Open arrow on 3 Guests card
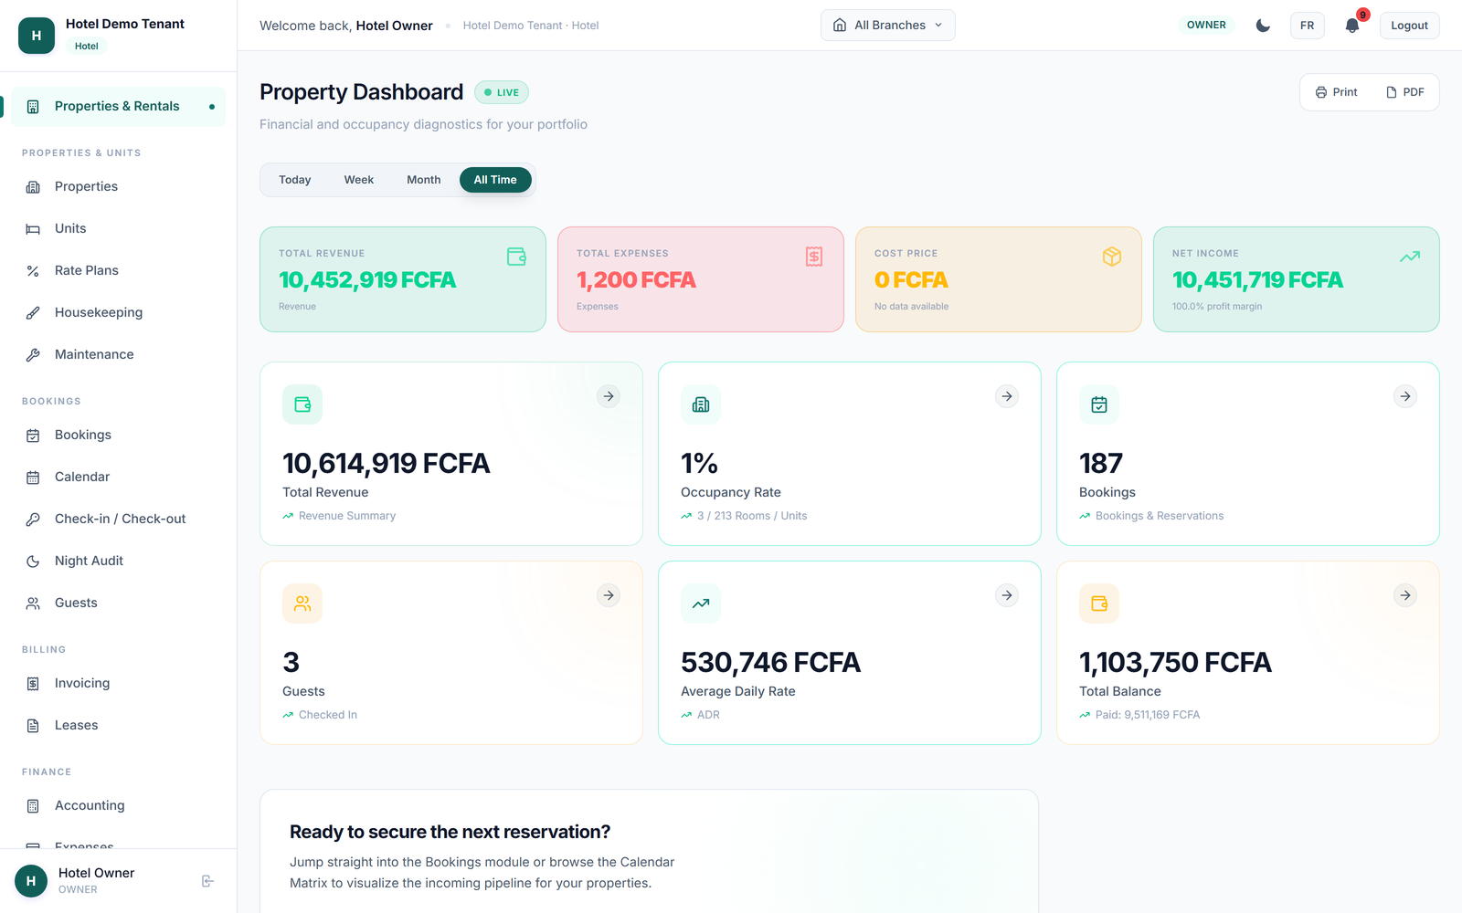 [x=609, y=595]
